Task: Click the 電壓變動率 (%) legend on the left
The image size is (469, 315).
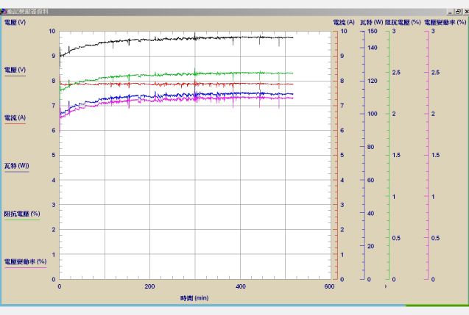Action: coord(25,261)
